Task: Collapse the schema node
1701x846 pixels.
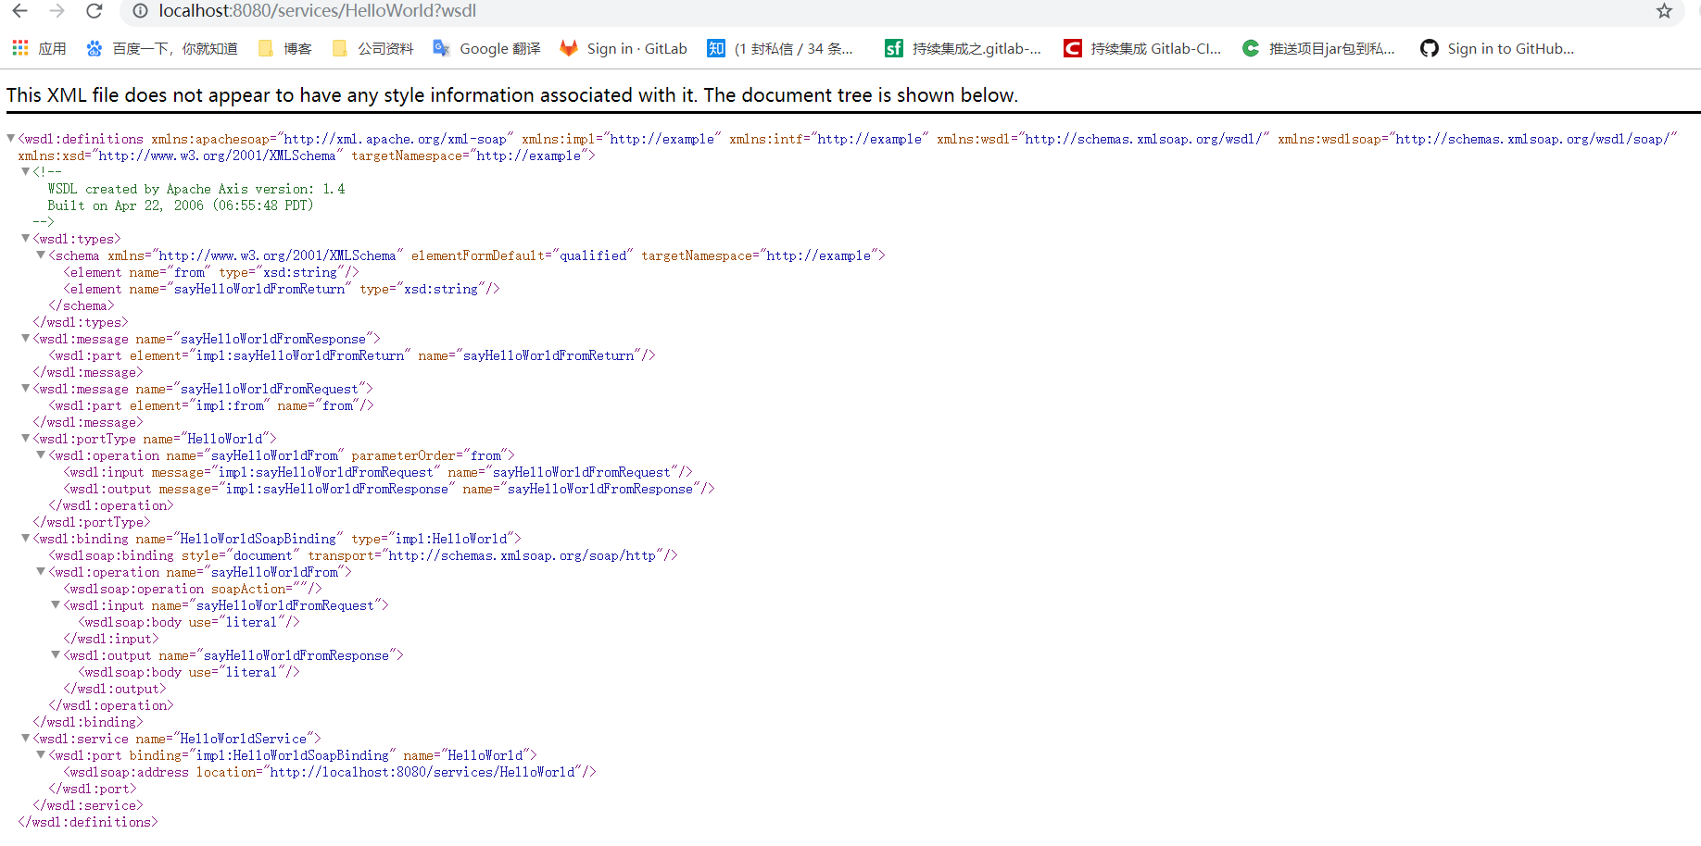Action: pos(41,255)
